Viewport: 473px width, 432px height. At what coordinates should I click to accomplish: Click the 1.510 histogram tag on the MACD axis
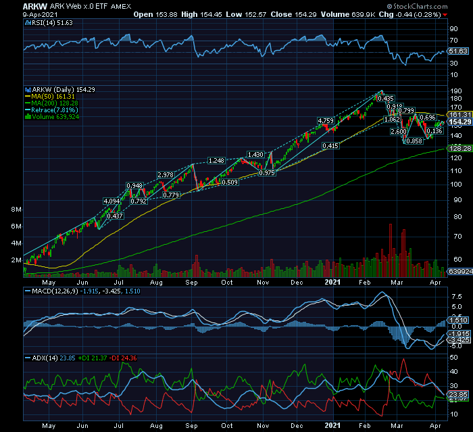coord(459,320)
